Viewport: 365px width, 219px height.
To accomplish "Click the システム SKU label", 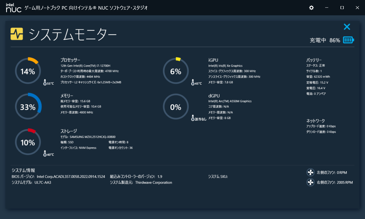I will [x=218, y=176].
